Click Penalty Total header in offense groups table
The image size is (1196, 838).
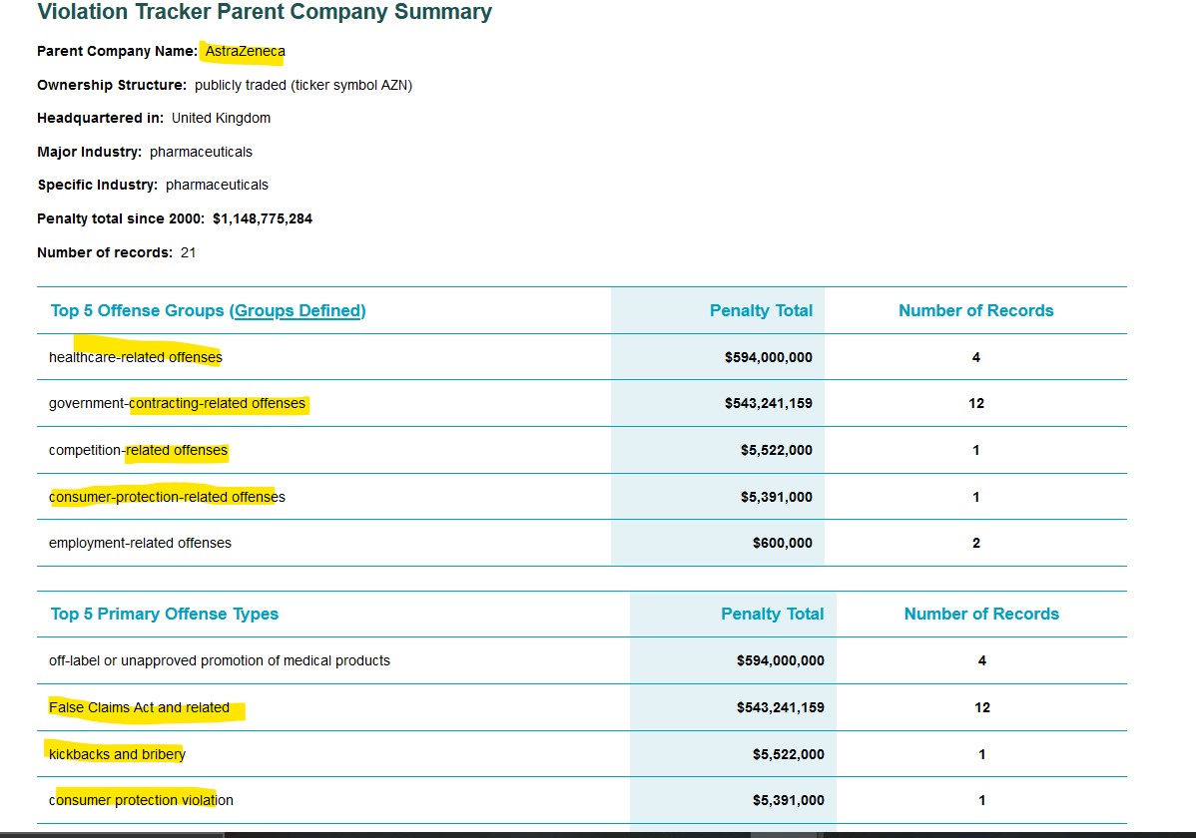pos(761,311)
